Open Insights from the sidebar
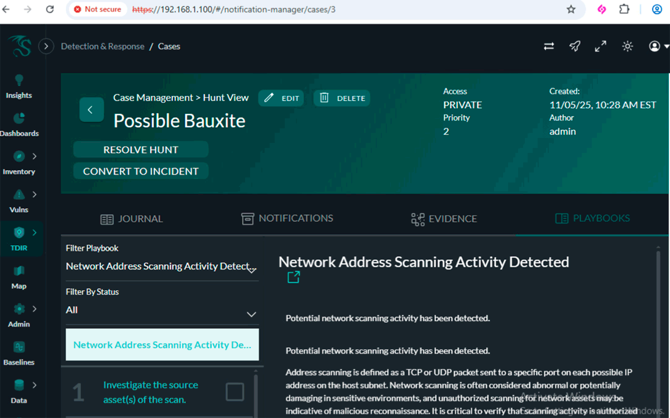 pyautogui.click(x=19, y=87)
